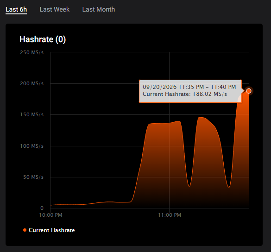The height and width of the screenshot is (252, 271).
Task: Click the Hashrate (0) chart title
Action: [43, 39]
